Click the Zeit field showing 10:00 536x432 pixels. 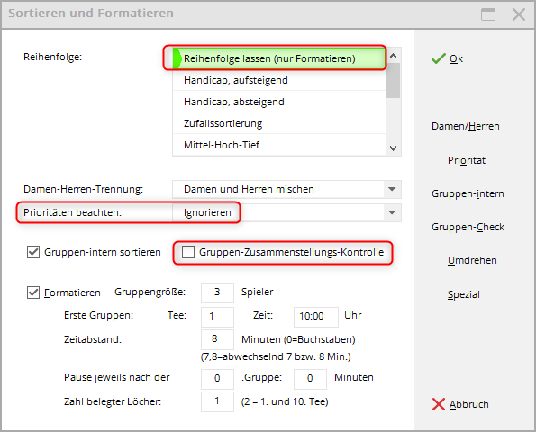[x=316, y=317]
